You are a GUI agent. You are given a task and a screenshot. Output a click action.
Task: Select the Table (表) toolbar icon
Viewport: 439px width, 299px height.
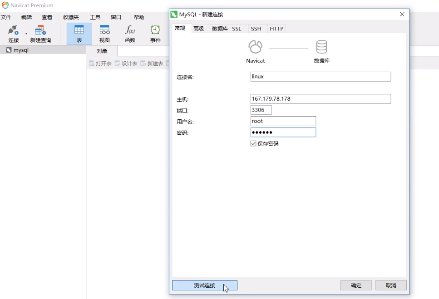79,34
